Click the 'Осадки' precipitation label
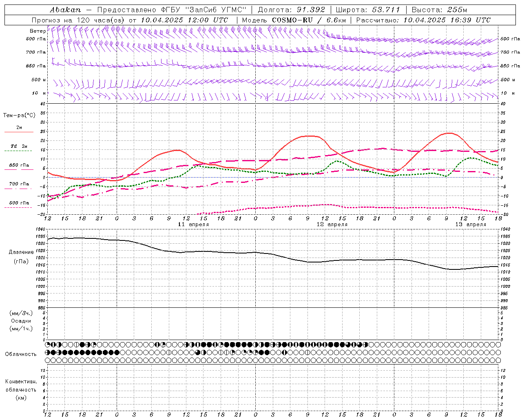Screen dimensions: 522x418 pos(21,321)
